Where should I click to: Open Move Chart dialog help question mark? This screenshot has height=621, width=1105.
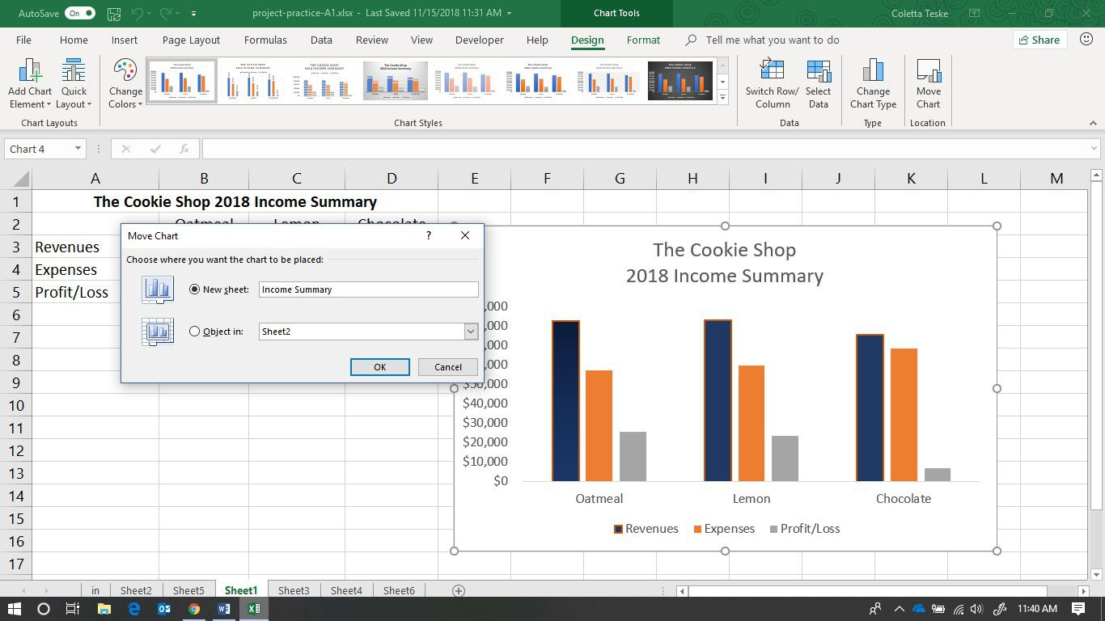point(429,235)
